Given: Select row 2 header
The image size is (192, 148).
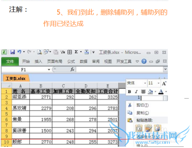Looking at the screenshot, I should click(x=7, y=97).
